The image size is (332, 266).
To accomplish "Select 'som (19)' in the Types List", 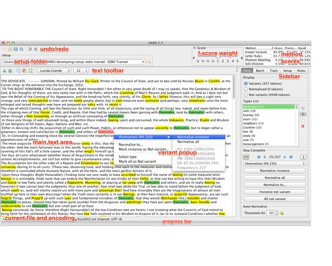I will [x=269, y=111].
